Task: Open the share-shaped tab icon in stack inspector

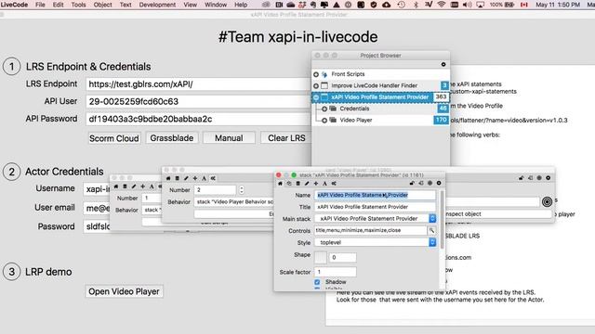Action: tap(334, 184)
